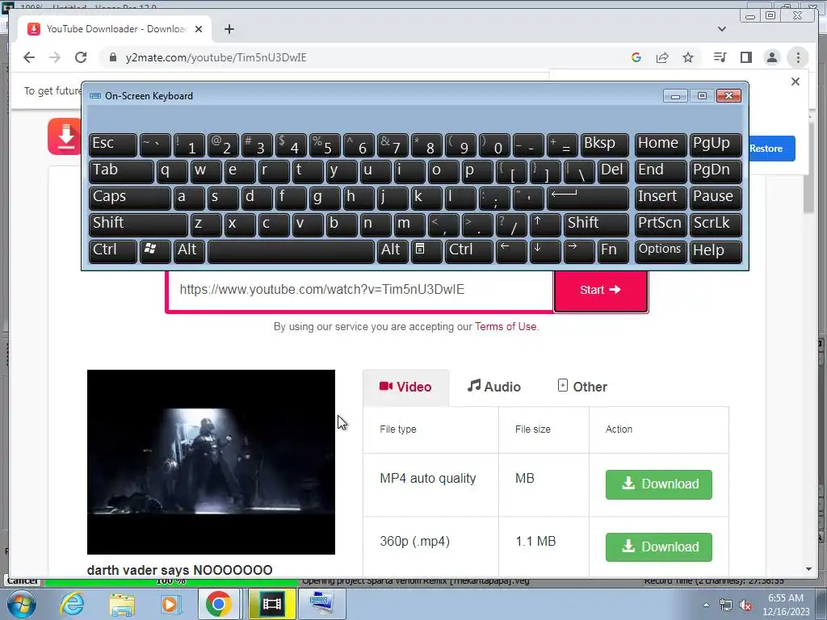Toggle Chrome side panel icon
The image size is (827, 620).
(745, 57)
